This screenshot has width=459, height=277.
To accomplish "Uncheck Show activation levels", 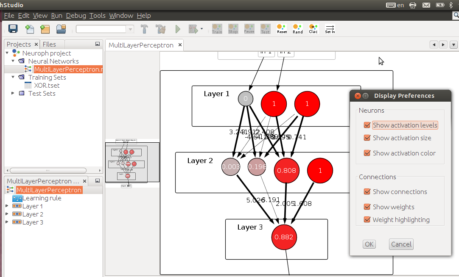I will [x=367, y=125].
